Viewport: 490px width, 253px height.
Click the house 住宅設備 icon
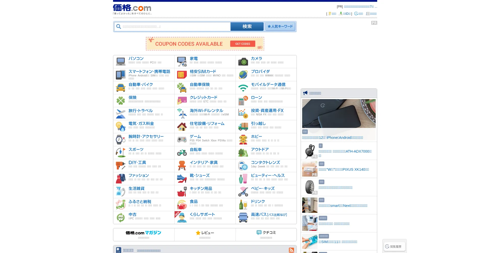click(x=182, y=127)
